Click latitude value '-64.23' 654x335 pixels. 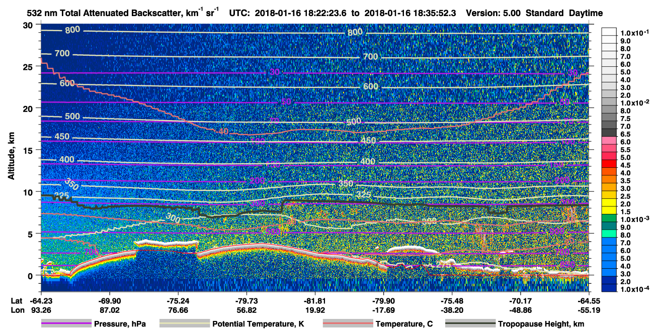40,301
